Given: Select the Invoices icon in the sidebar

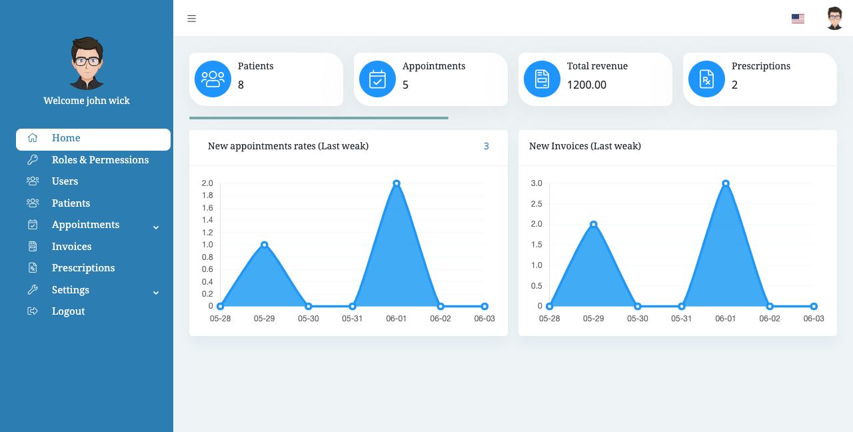Looking at the screenshot, I should 33,247.
